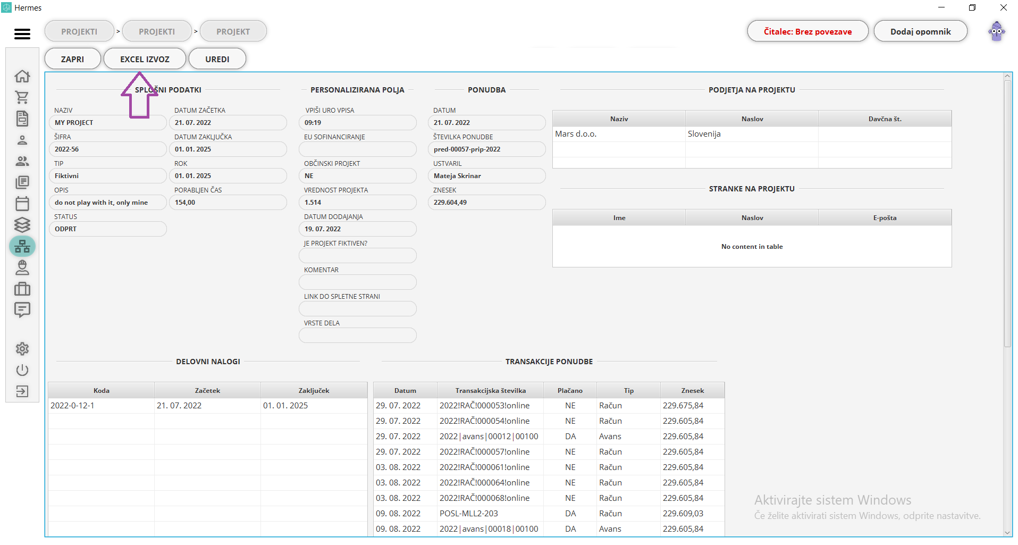1018x545 pixels.
Task: Edit project with UREDI button
Action: point(217,59)
